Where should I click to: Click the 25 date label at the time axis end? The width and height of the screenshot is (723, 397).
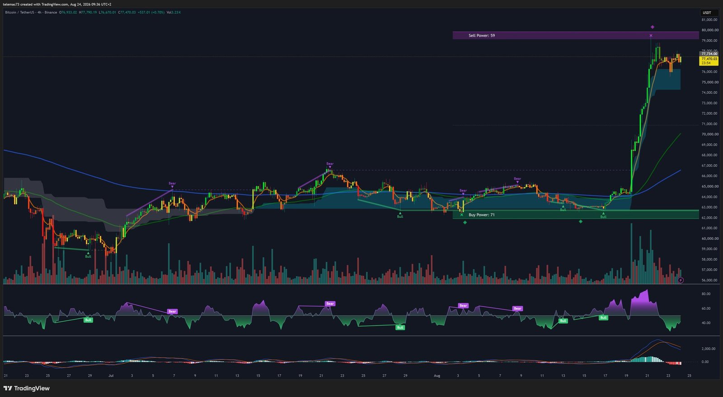pyautogui.click(x=689, y=376)
